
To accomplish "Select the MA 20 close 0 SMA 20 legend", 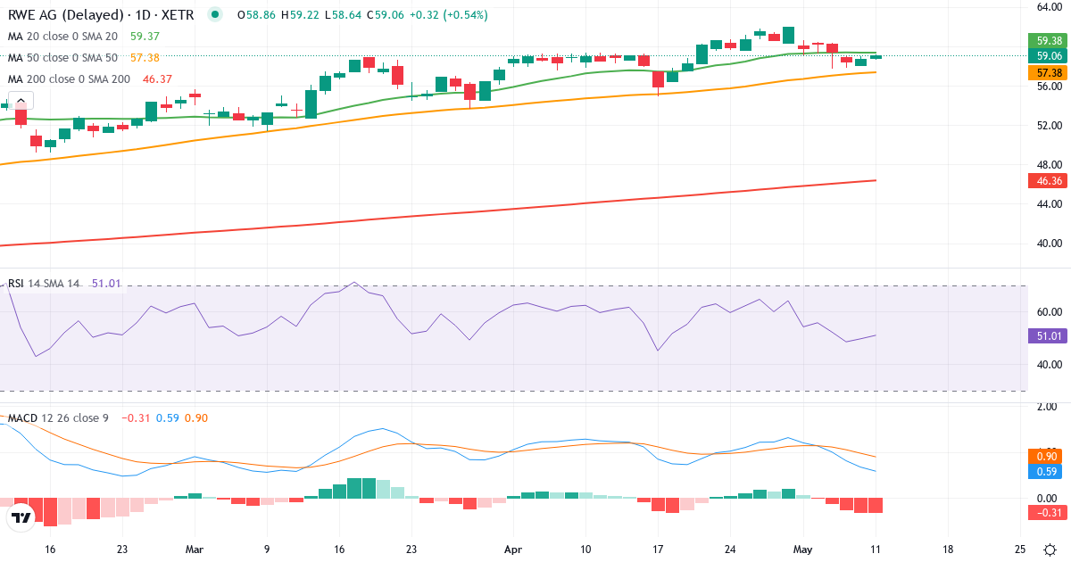I will [62, 37].
